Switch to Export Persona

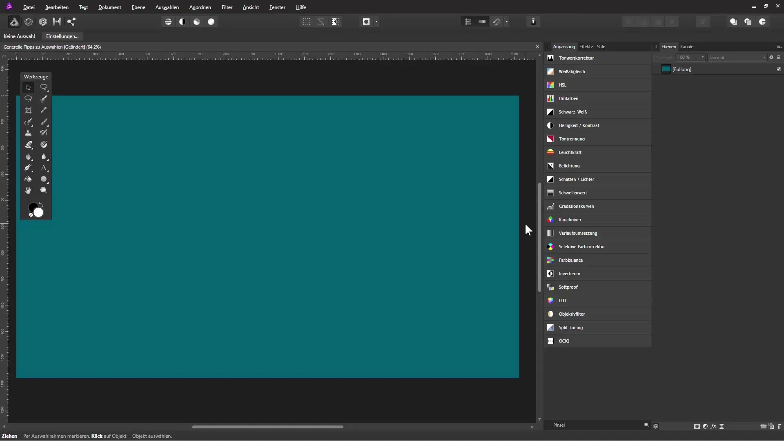tap(71, 22)
